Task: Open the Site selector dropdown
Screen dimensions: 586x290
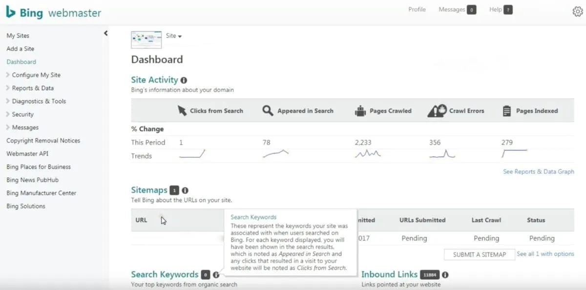Action: click(x=174, y=35)
